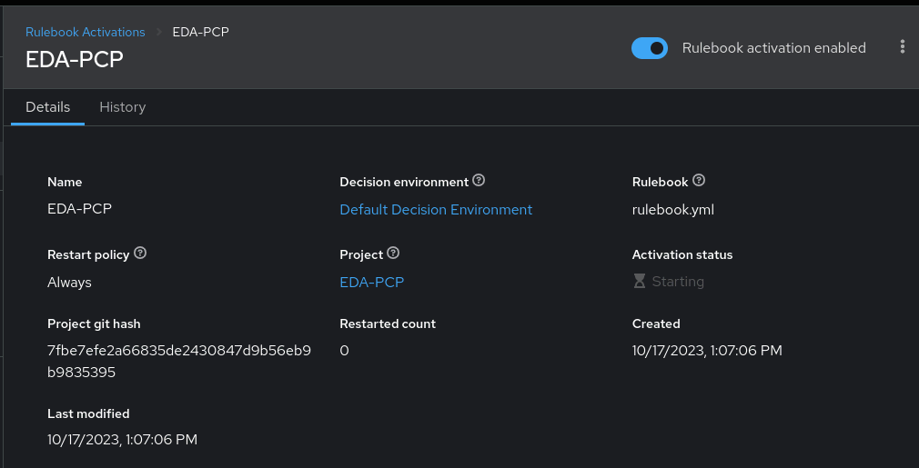The width and height of the screenshot is (919, 468).
Task: Open the kebab actions menu
Action: pyautogui.click(x=902, y=47)
